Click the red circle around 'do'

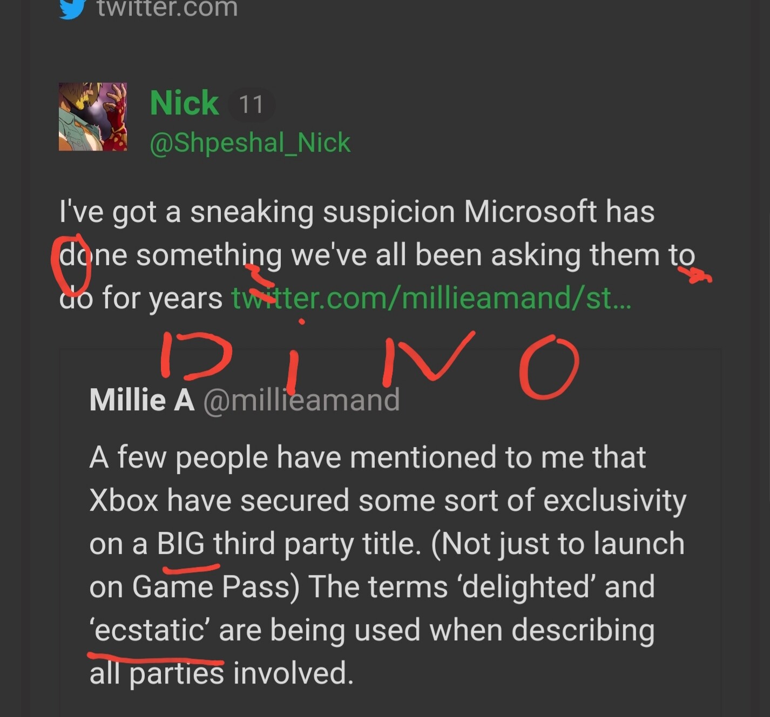point(71,263)
